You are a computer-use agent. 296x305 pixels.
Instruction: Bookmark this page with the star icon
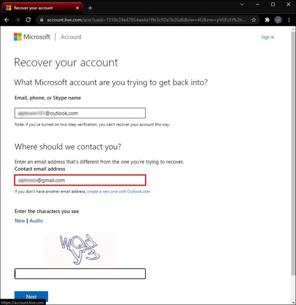point(254,20)
